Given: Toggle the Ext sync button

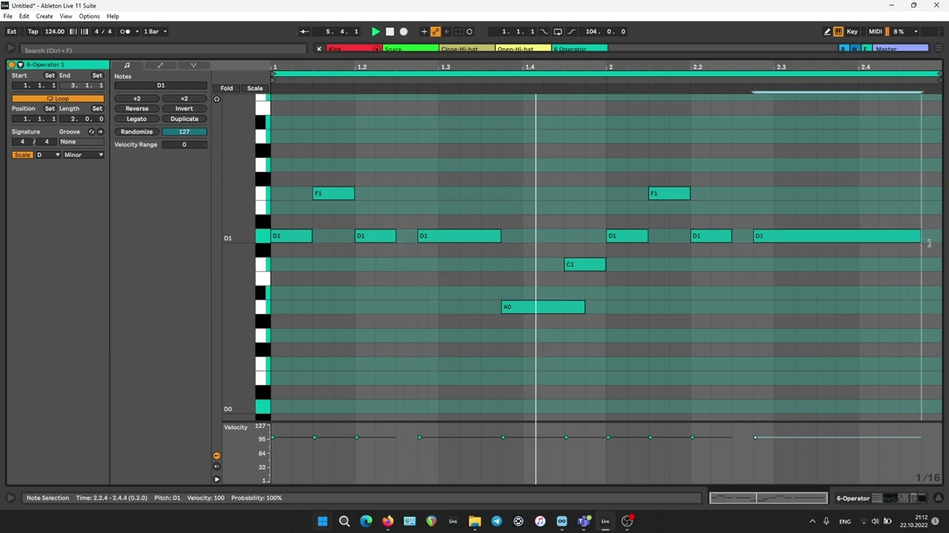Looking at the screenshot, I should pyautogui.click(x=12, y=32).
